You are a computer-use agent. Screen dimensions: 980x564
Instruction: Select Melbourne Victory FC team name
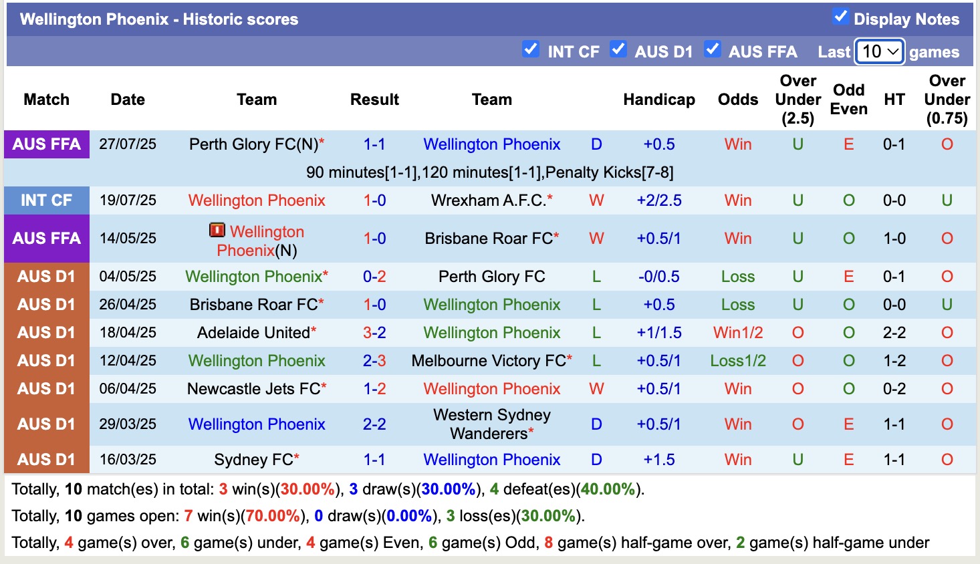487,360
